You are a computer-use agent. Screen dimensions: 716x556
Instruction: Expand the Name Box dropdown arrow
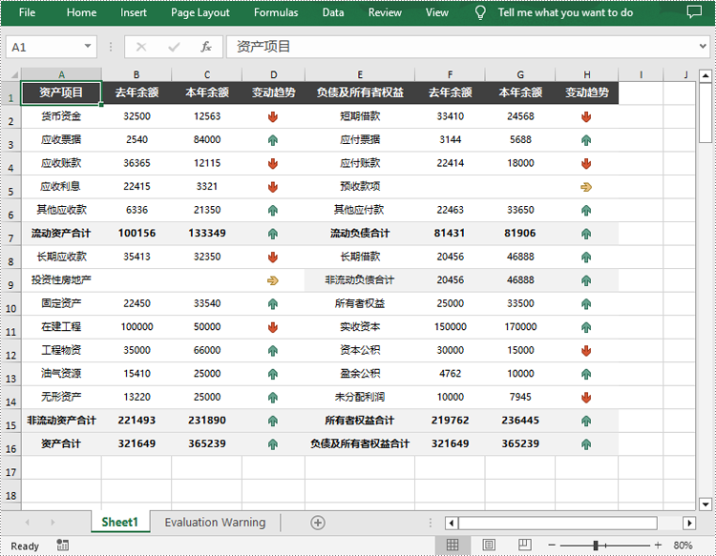[x=88, y=47]
